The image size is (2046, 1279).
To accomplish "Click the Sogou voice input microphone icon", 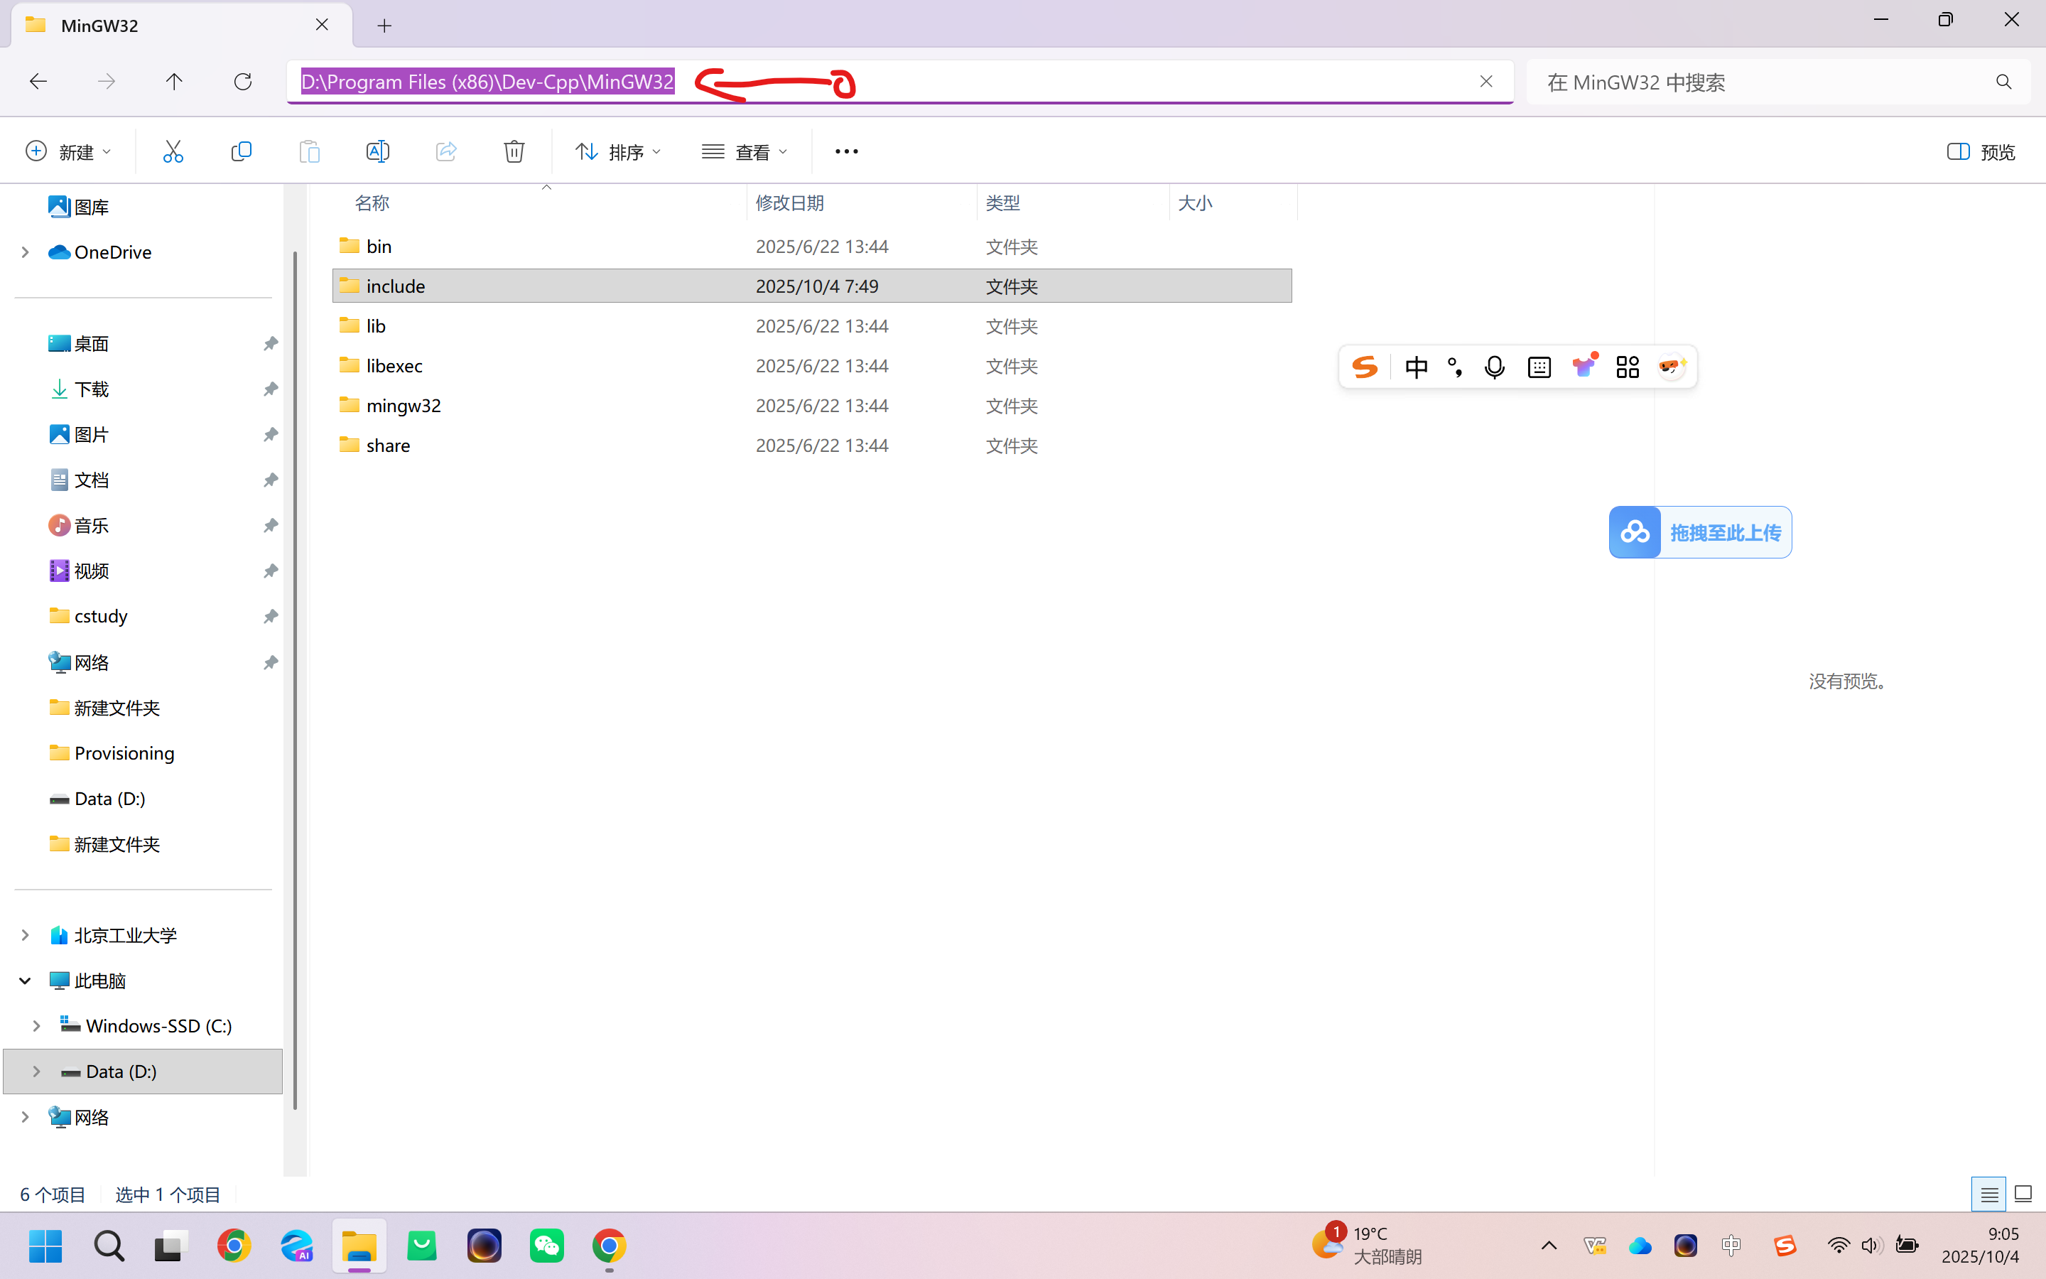I will [x=1494, y=367].
